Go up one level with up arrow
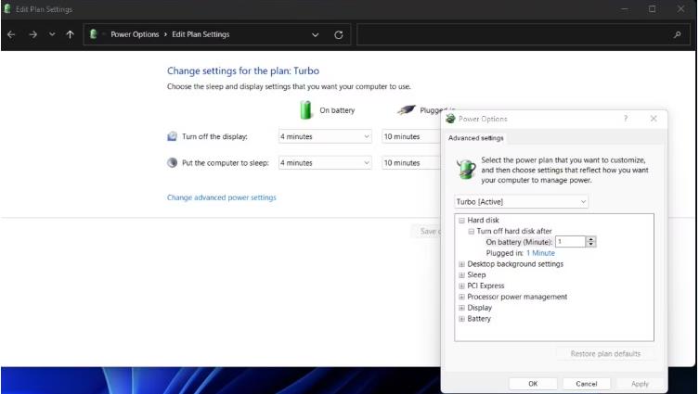Image resolution: width=699 pixels, height=394 pixels. pyautogui.click(x=70, y=34)
